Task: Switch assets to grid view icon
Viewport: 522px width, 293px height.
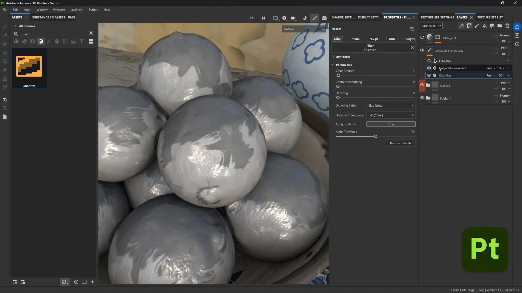Action: point(91,42)
